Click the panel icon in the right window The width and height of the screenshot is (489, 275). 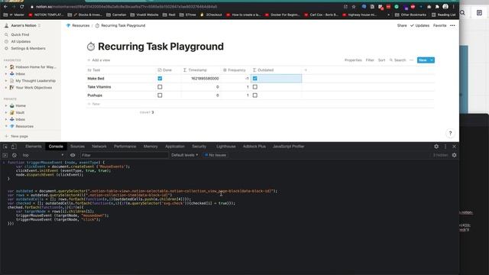(479, 13)
